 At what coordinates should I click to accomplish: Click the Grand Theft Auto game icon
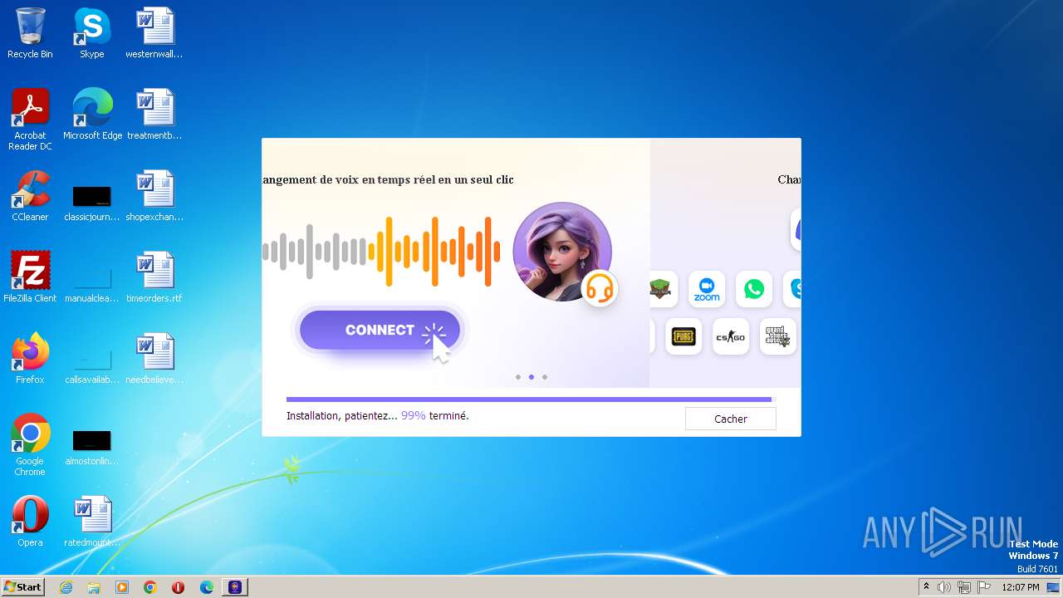[x=778, y=336]
